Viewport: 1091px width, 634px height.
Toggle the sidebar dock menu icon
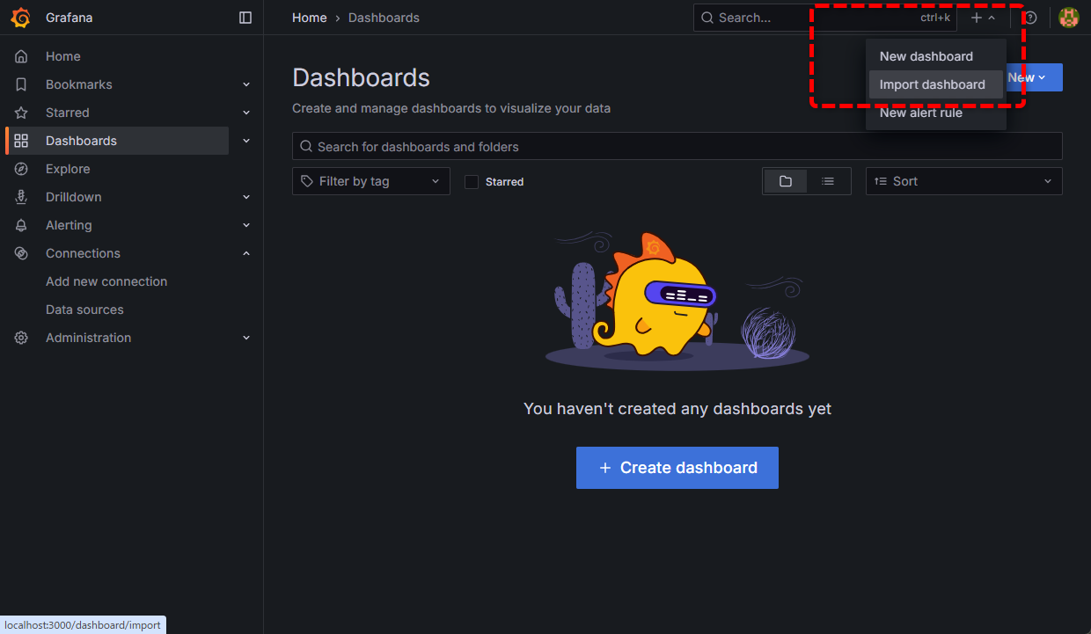(x=245, y=18)
